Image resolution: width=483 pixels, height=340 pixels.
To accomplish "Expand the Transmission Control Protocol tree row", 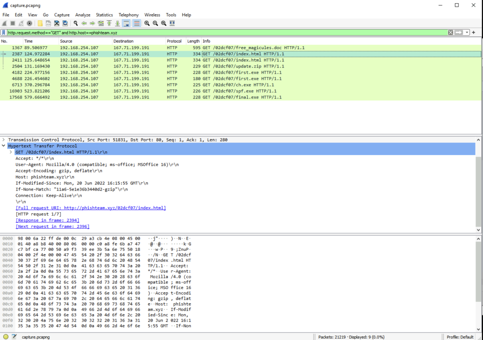I will [x=4, y=140].
